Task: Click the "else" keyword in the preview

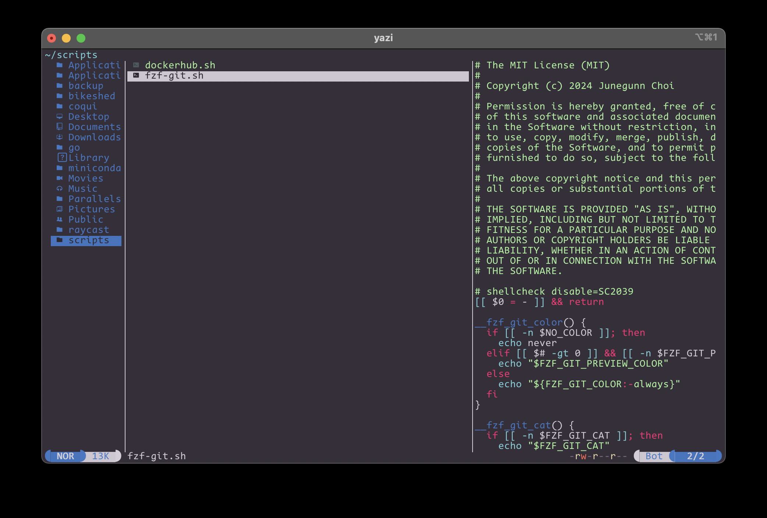Action: 498,374
